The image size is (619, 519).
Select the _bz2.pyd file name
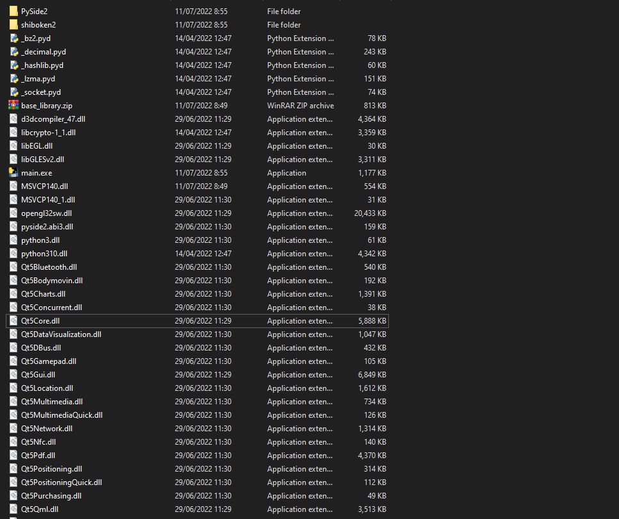[x=36, y=38]
